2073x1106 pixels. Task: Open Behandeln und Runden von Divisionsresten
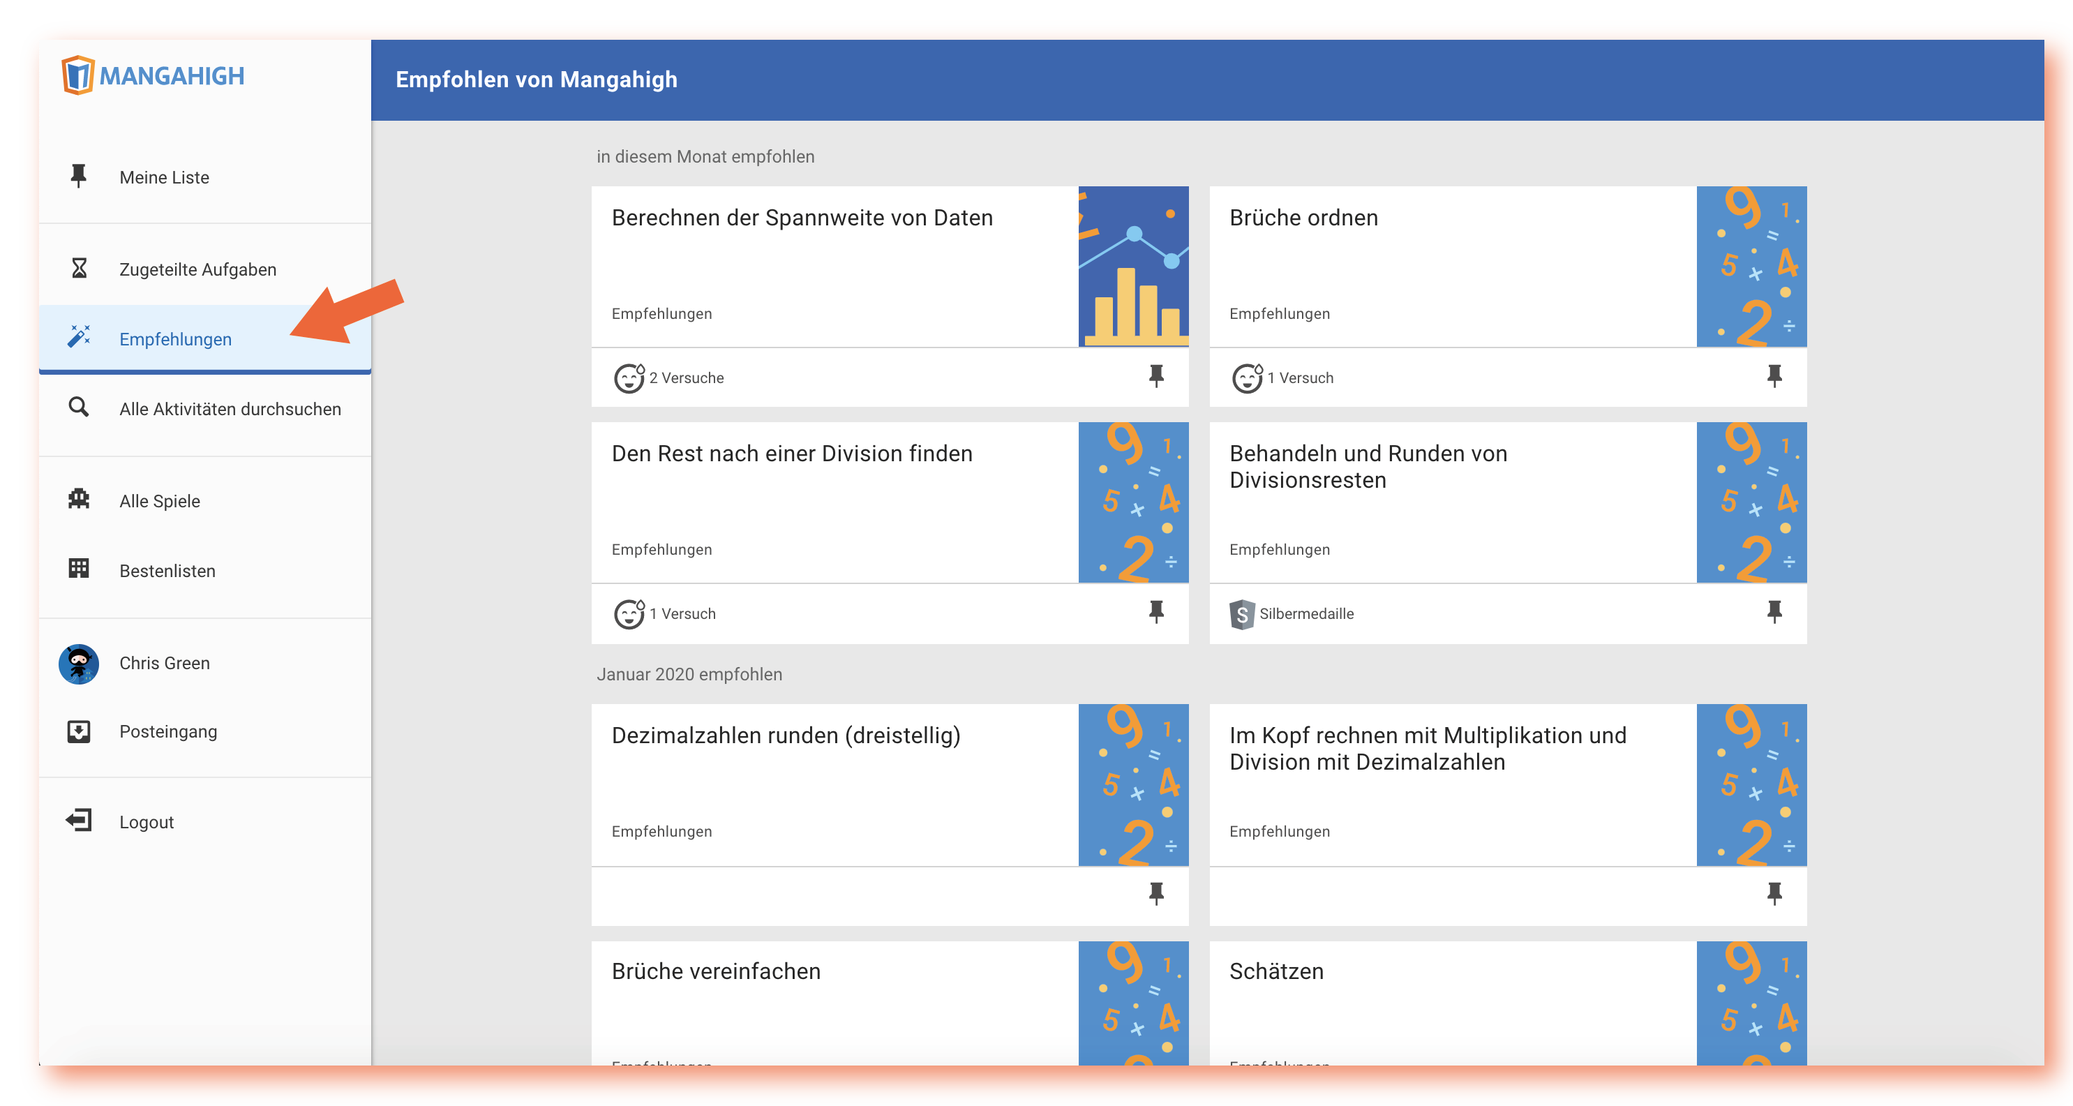click(1368, 467)
